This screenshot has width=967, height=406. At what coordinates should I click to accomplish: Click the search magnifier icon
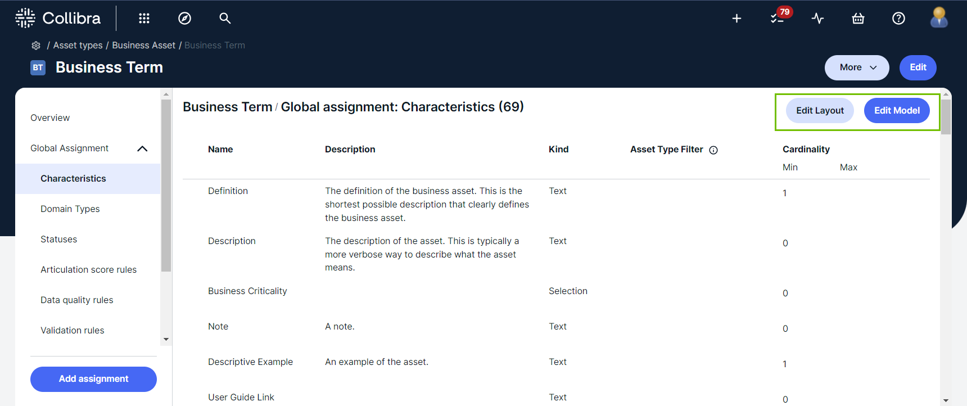(225, 19)
